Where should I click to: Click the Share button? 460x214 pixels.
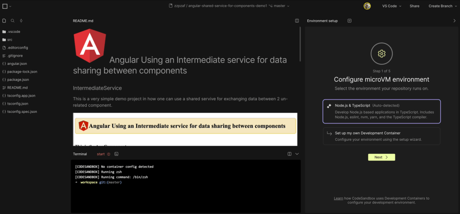(x=415, y=6)
